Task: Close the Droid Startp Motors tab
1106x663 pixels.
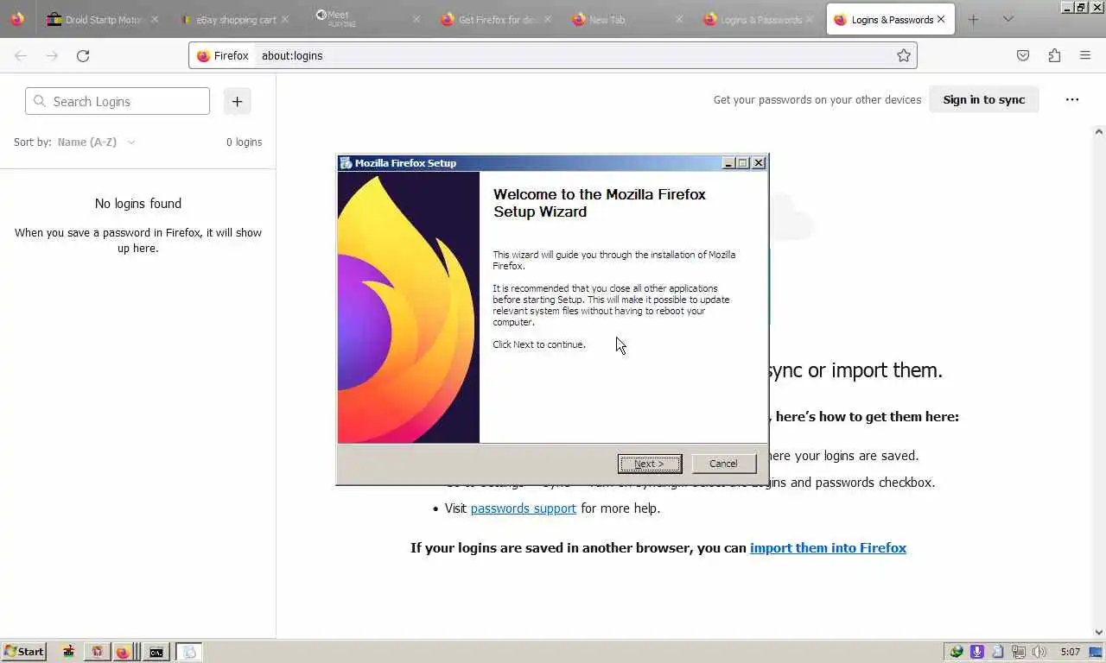Action: 156,19
